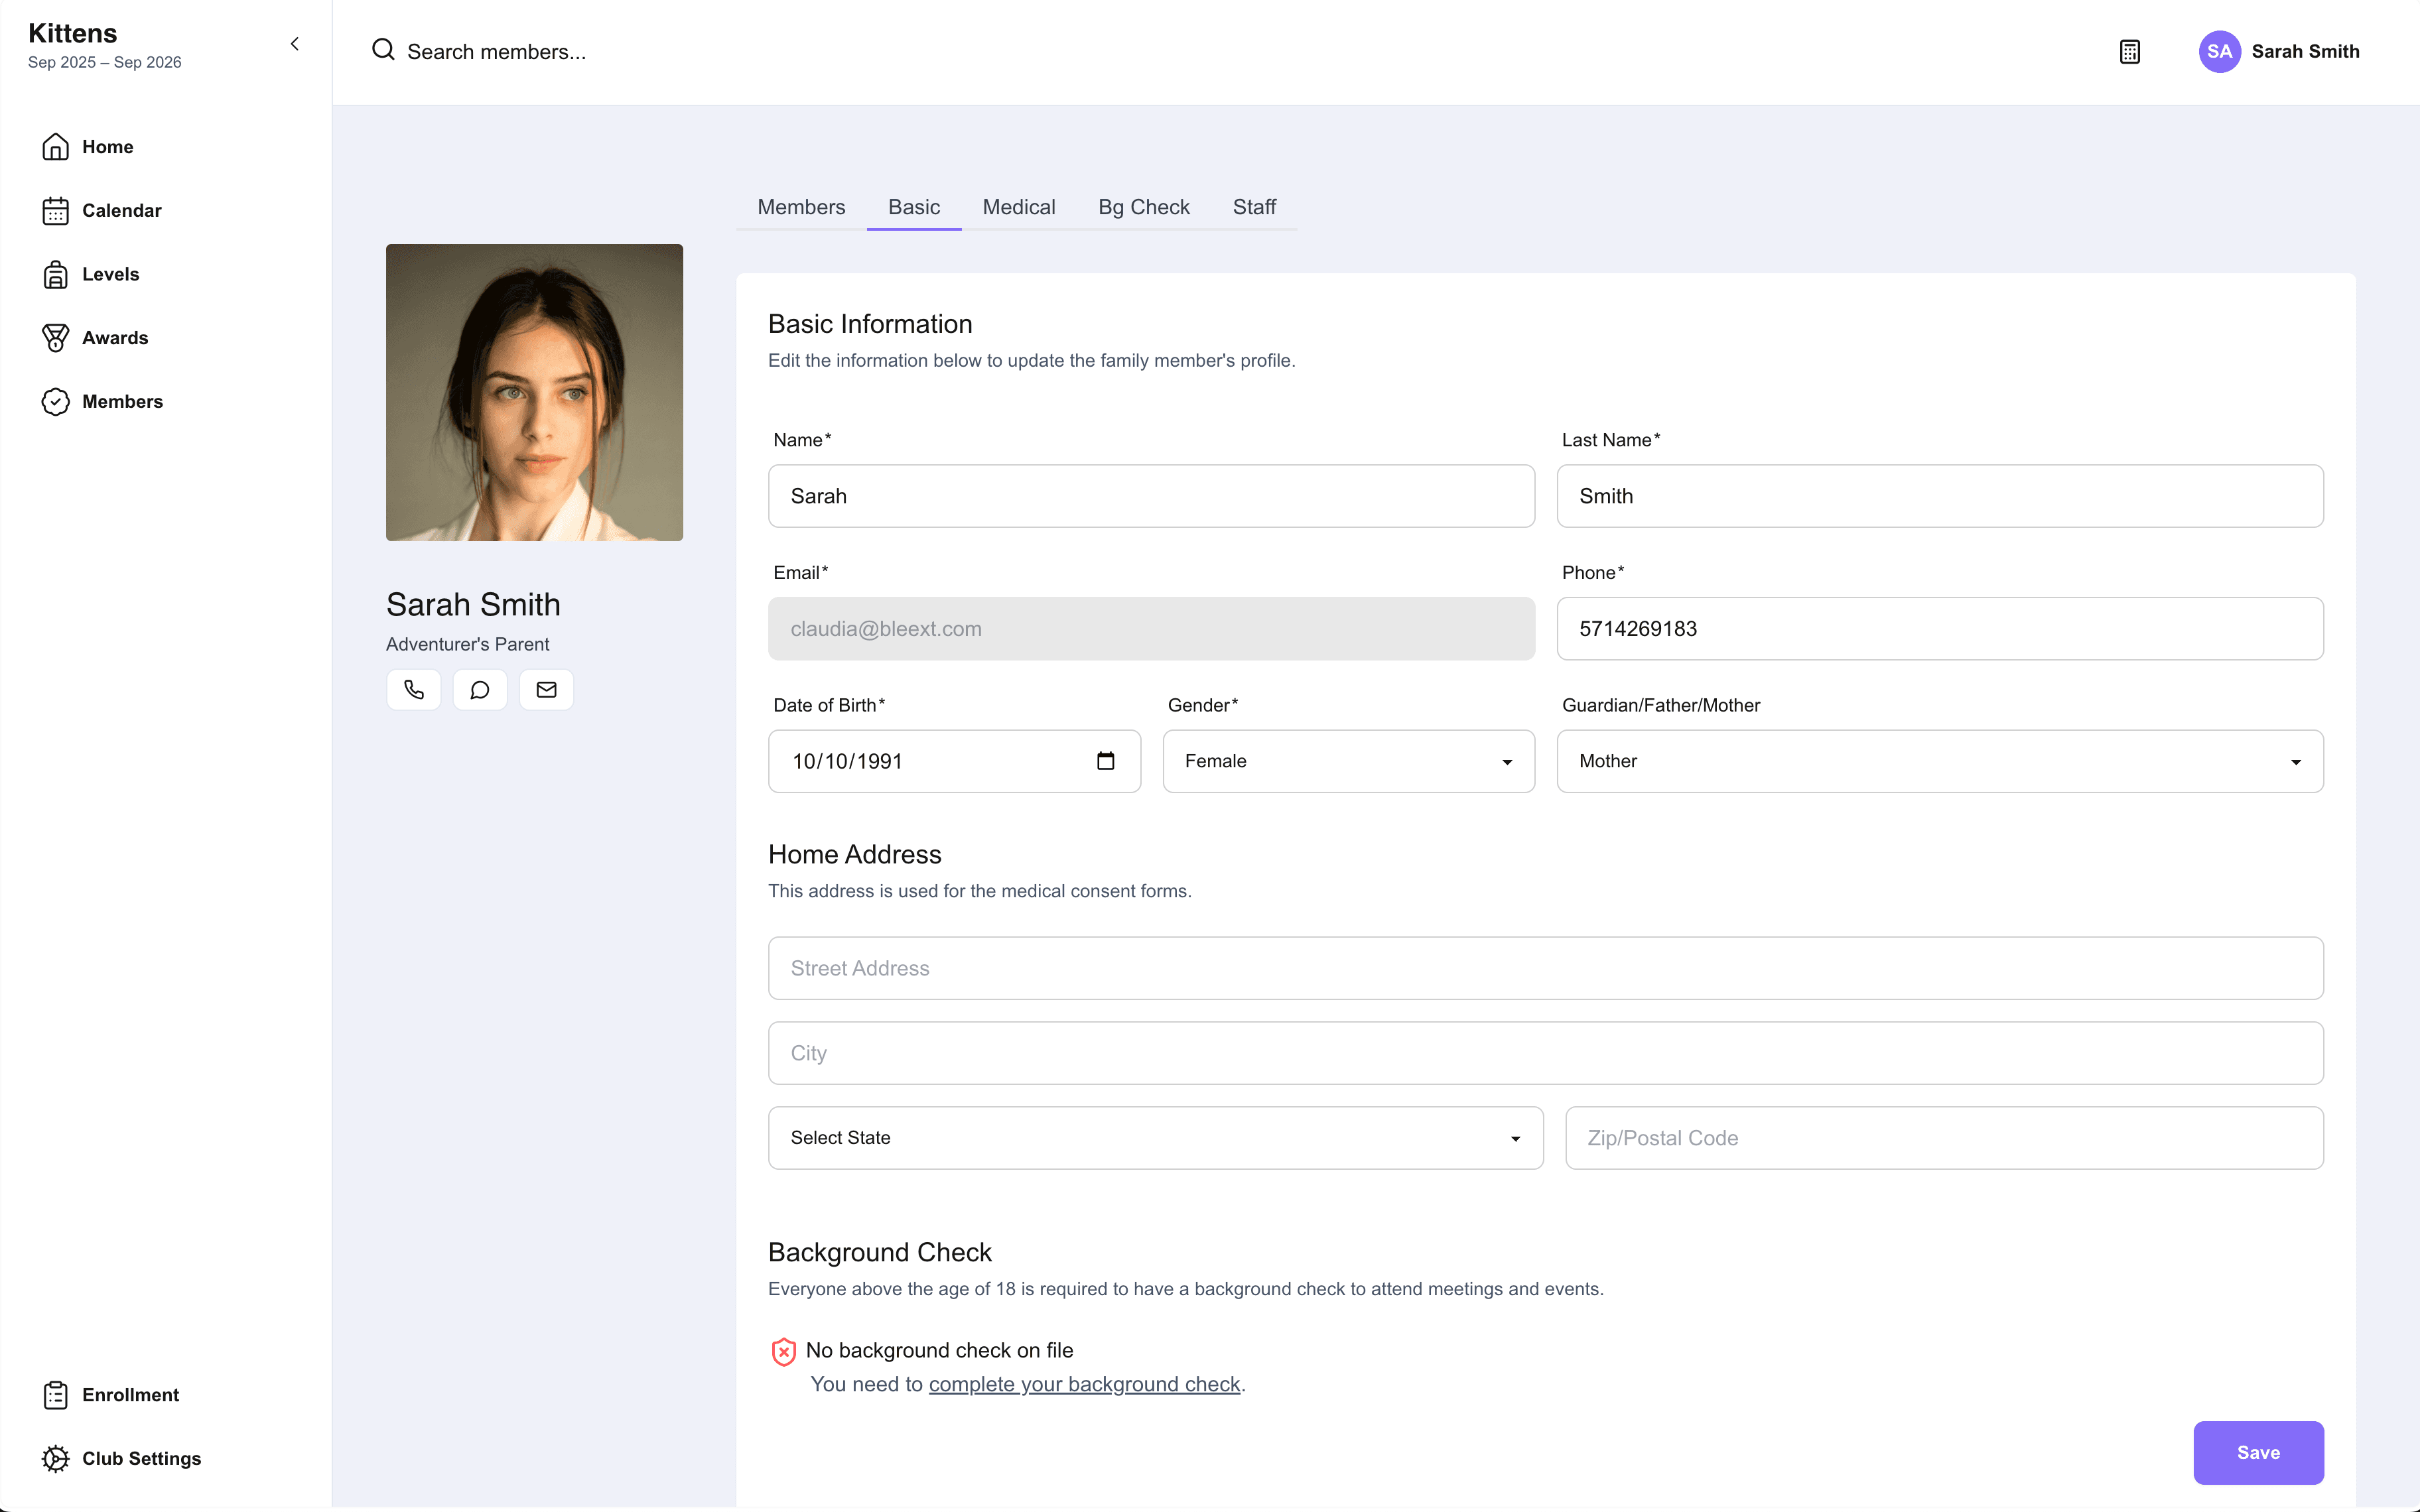2420x1512 pixels.
Task: Click the Zip/Postal Code field
Action: pyautogui.click(x=1944, y=1138)
